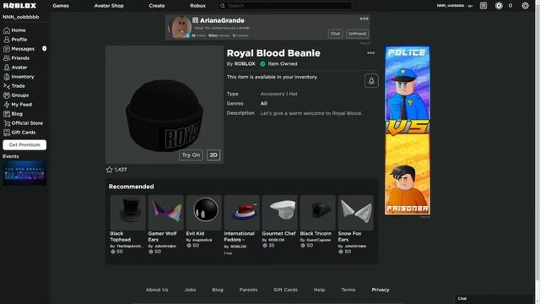Viewport: 540px width, 304px height.
Task: Open the Gift Cards footer link
Action: (285, 290)
